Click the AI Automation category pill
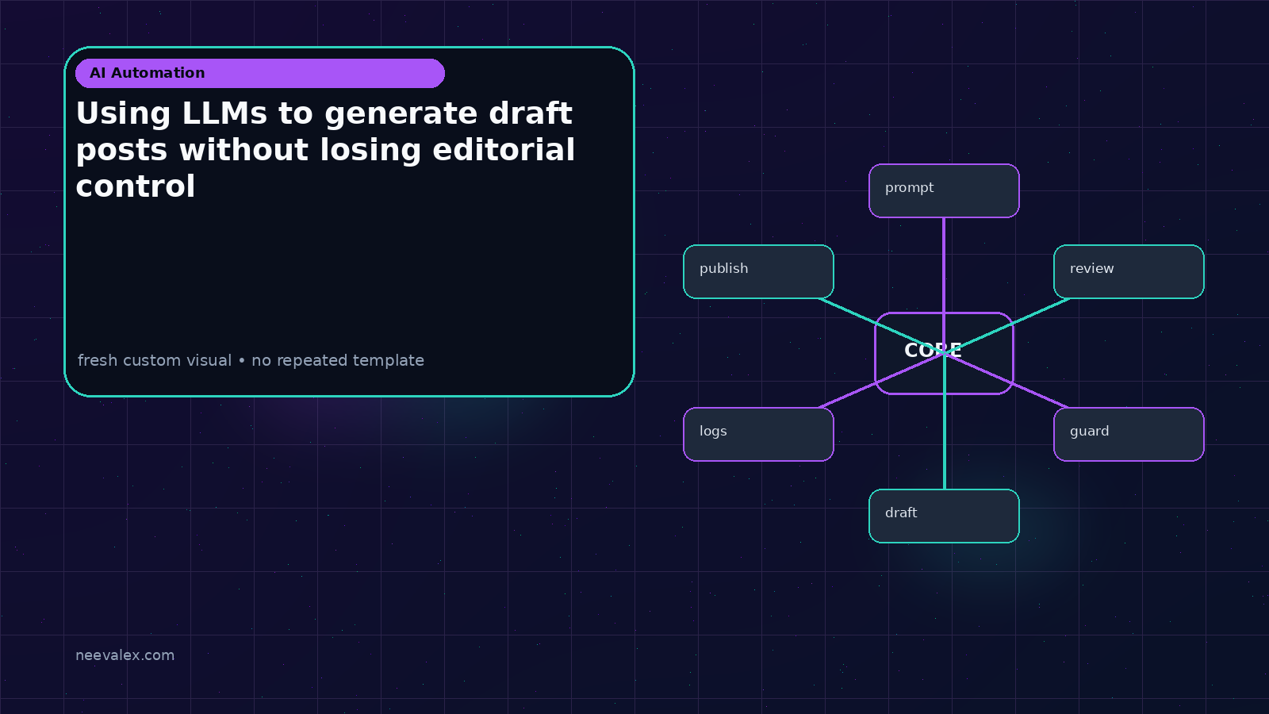The image size is (1269, 714). [x=260, y=73]
